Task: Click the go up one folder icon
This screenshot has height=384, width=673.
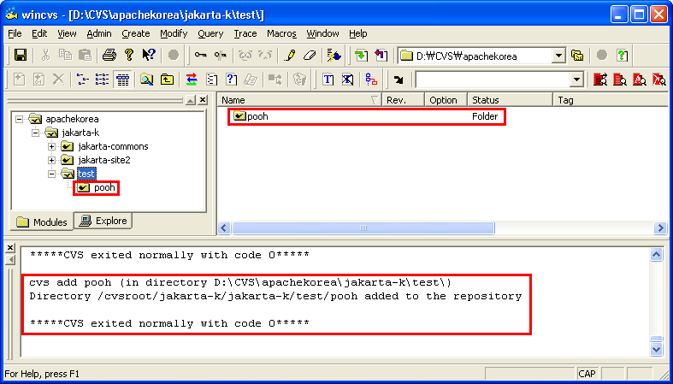Action: [167, 80]
